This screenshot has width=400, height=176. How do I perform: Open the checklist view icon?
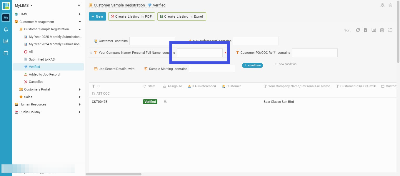pos(390,30)
